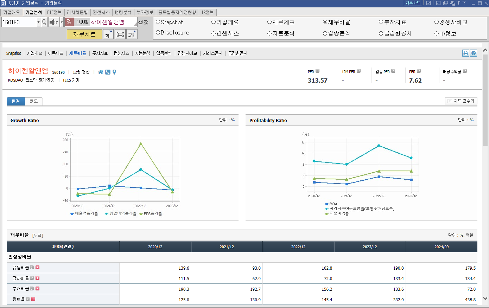Open the 거래소공시 page link
489x308 pixels.
coord(212,53)
